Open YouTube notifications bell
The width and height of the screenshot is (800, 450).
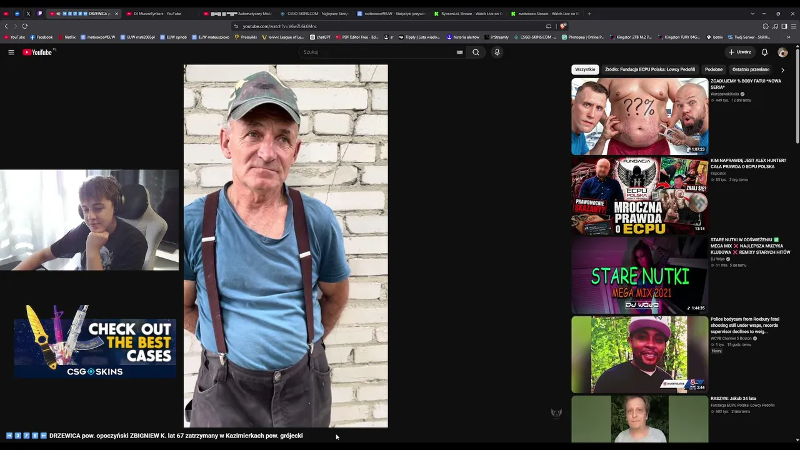click(764, 52)
